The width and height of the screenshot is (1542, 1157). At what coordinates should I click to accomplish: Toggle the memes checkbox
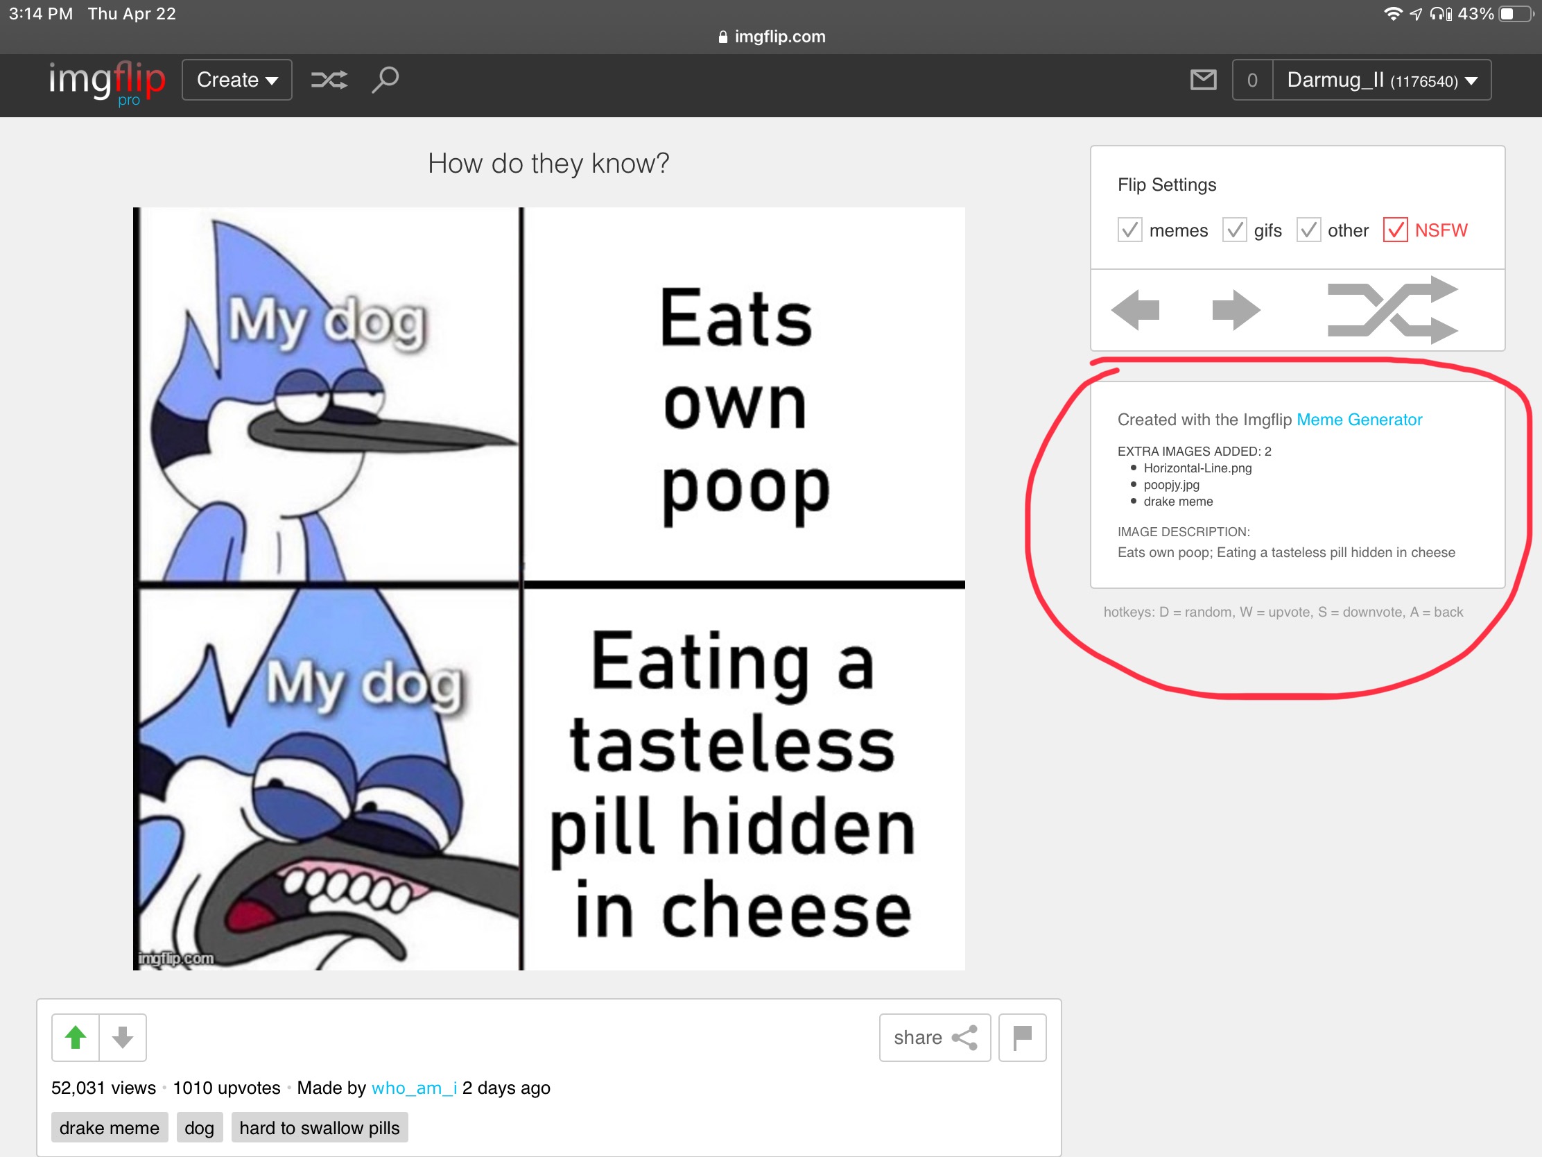1129,230
